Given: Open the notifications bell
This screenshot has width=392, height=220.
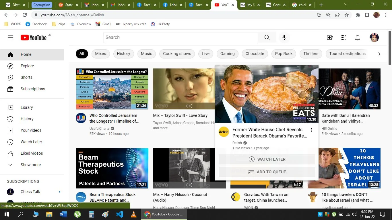Looking at the screenshot, I should 358,38.
